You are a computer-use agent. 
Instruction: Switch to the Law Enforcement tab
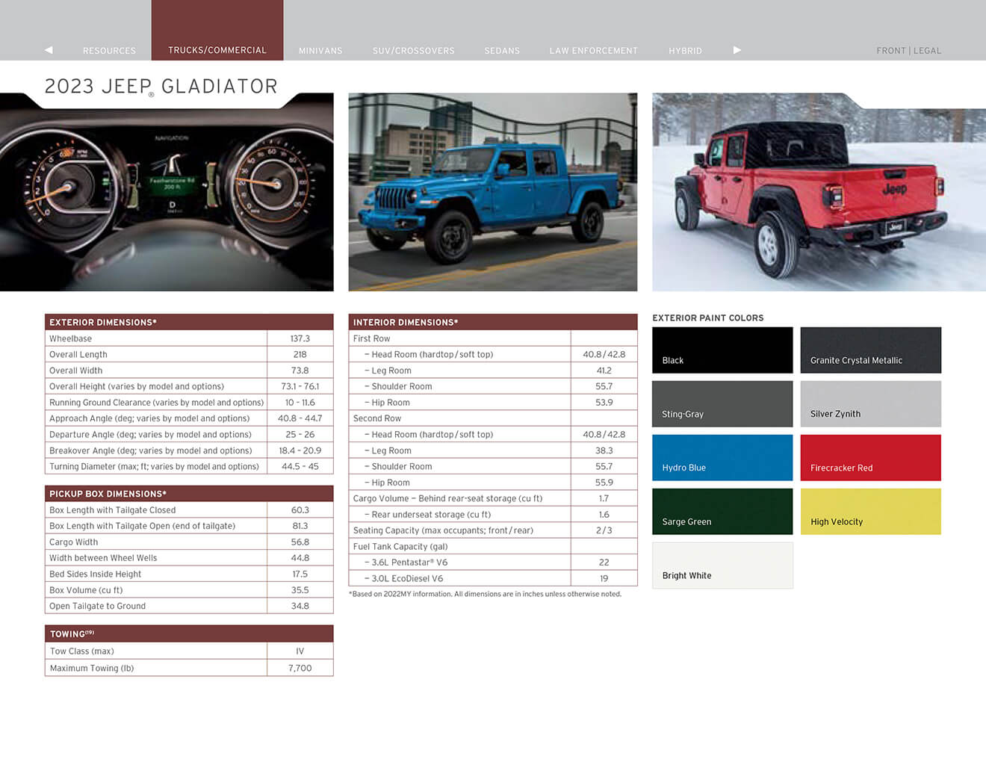pyautogui.click(x=594, y=51)
